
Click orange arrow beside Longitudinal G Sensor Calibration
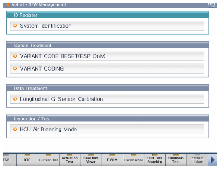(15, 99)
